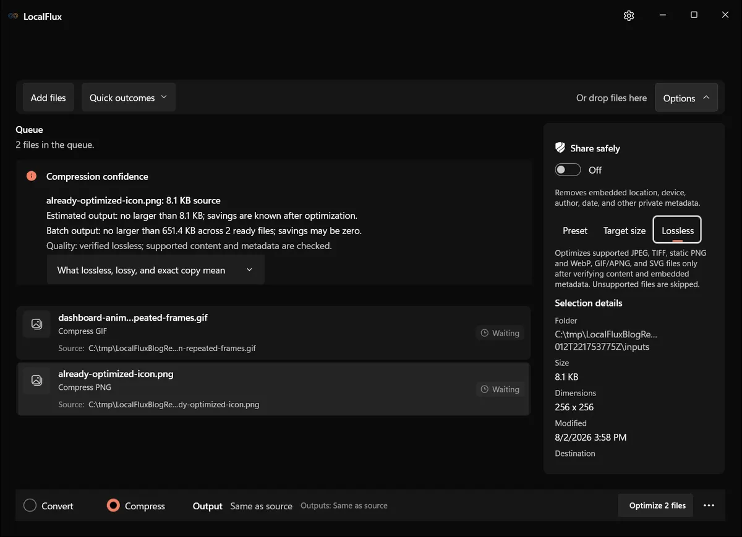This screenshot has width=742, height=537.
Task: Click the Folder path in Selection details
Action: [x=606, y=340]
